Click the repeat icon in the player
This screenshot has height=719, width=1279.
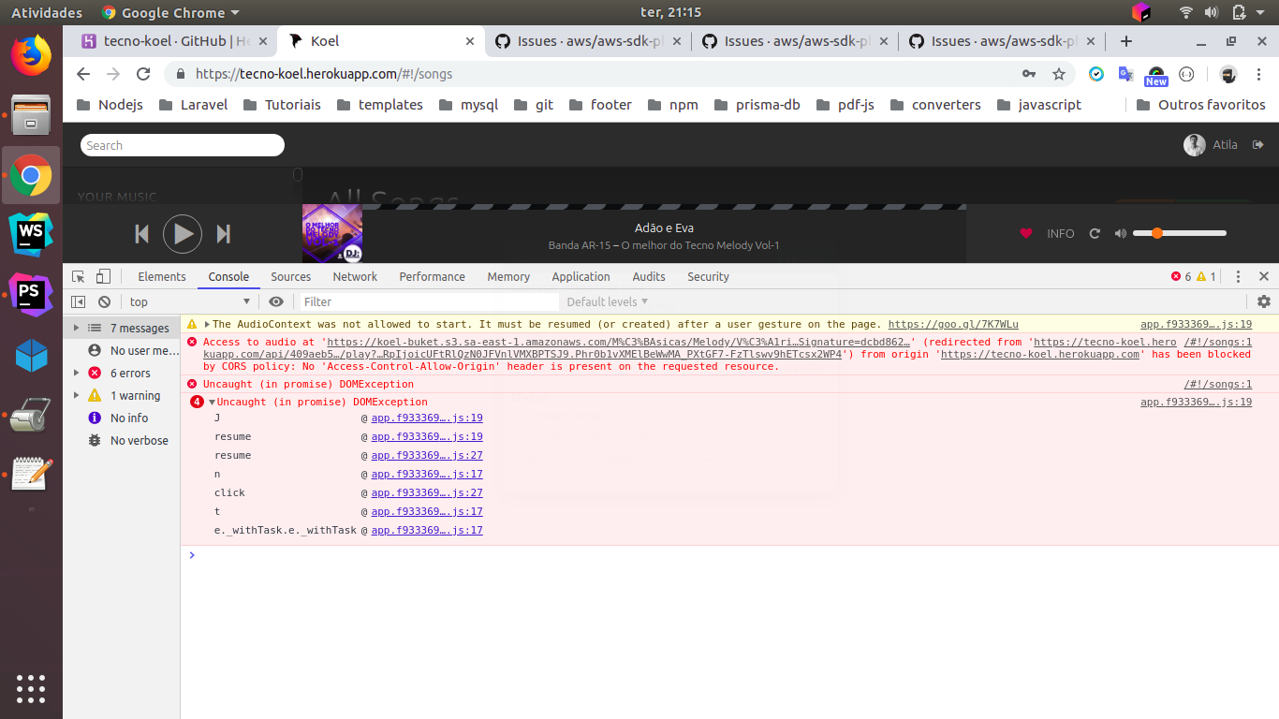pyautogui.click(x=1095, y=234)
